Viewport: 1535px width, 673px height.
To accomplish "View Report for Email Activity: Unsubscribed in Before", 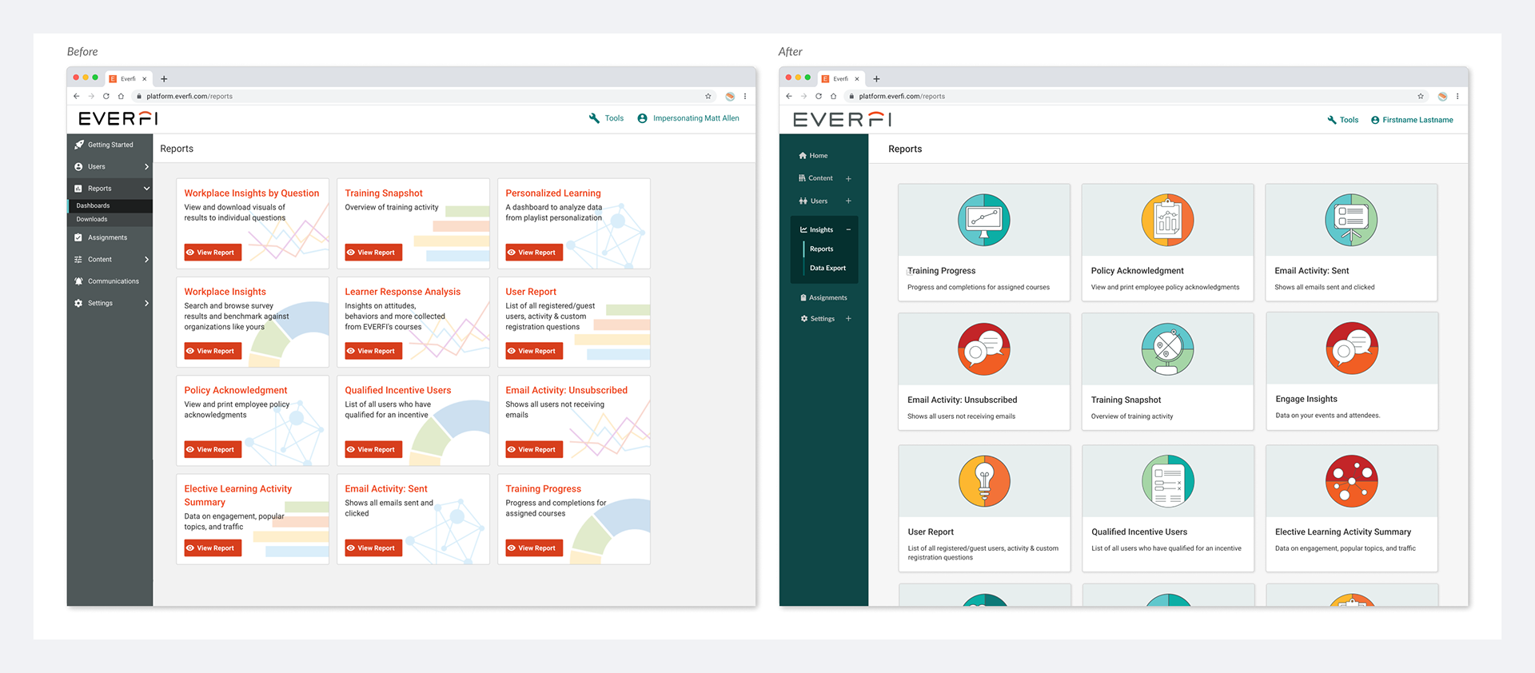I will tap(534, 449).
